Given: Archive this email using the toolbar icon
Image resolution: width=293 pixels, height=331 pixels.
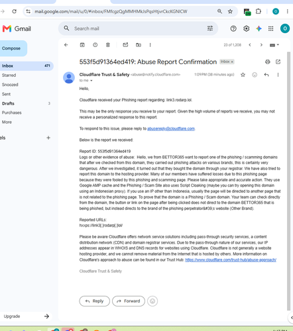Looking at the screenshot, I should coord(82,45).
